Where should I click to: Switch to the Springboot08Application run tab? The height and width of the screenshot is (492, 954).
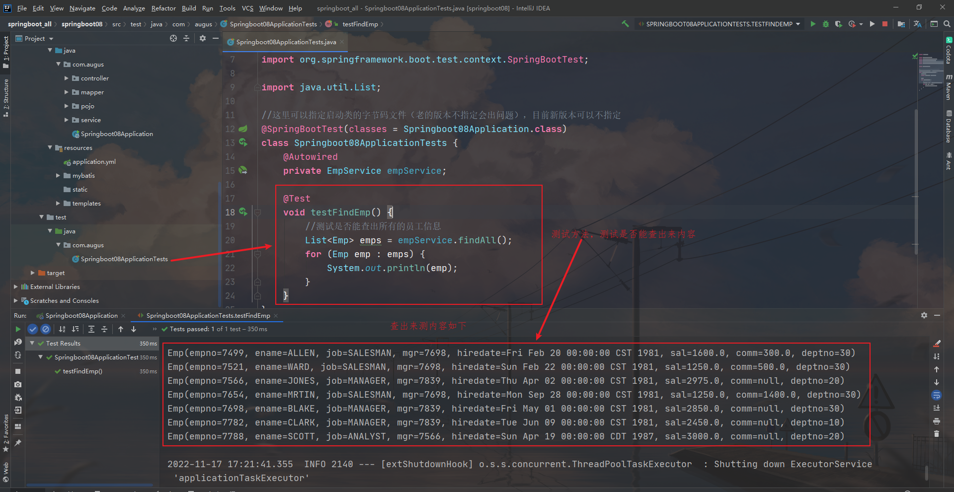click(x=81, y=316)
